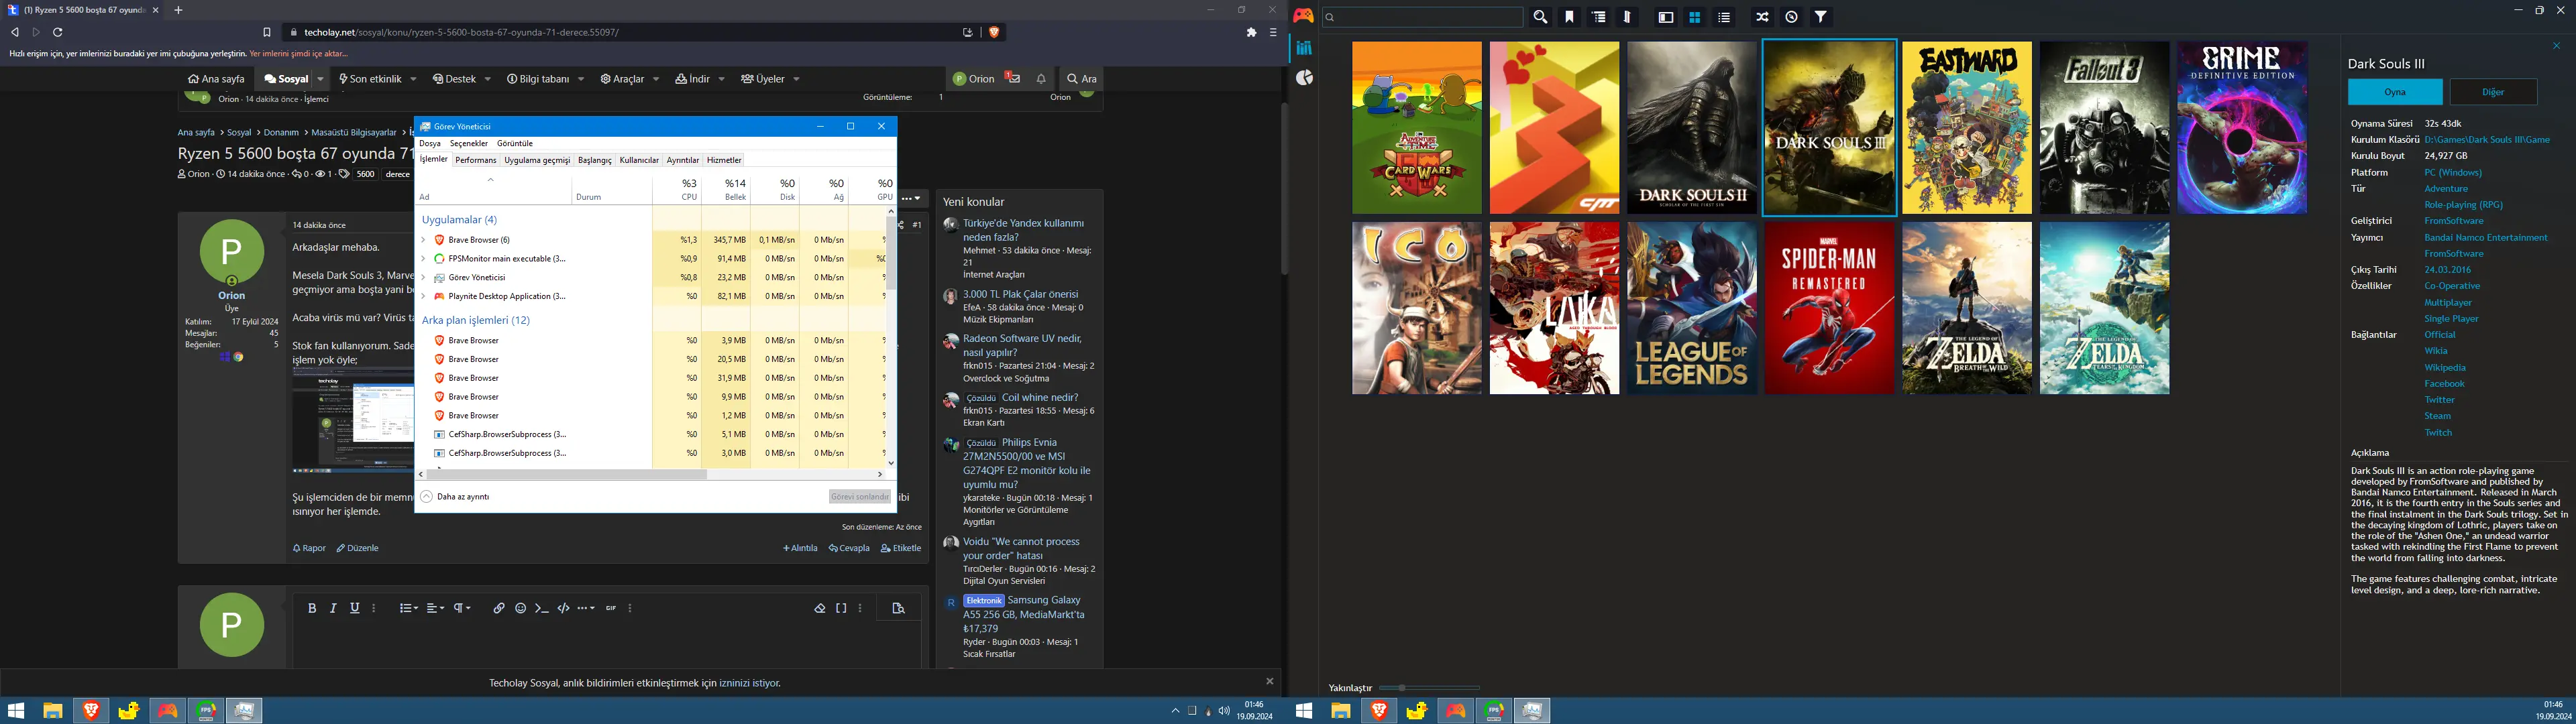Toggle bold formatting in reply editor
This screenshot has width=2576, height=724.
312,608
